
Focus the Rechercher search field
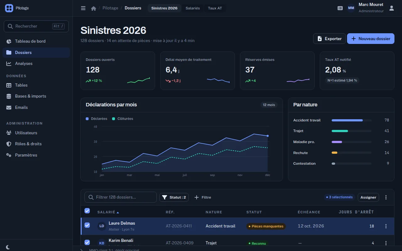[36, 26]
